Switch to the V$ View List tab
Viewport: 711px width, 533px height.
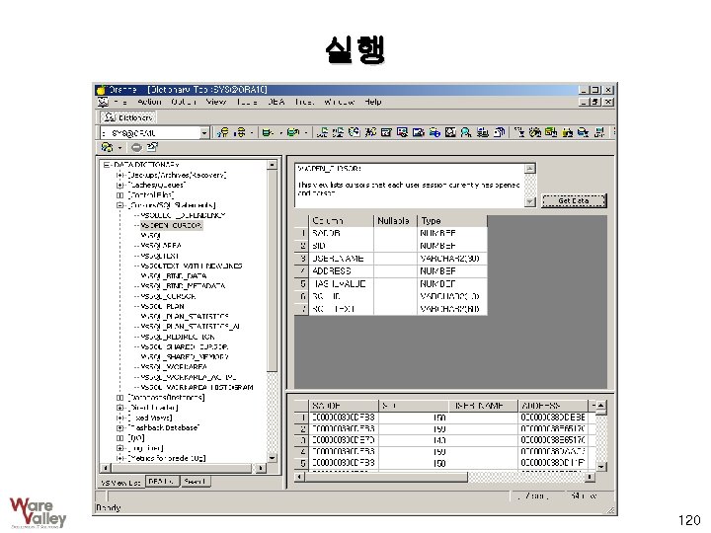121,483
